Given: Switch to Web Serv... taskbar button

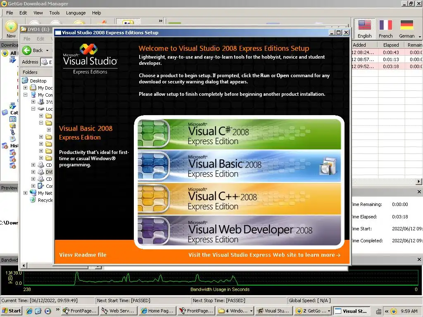Looking at the screenshot, I should (x=119, y=311).
